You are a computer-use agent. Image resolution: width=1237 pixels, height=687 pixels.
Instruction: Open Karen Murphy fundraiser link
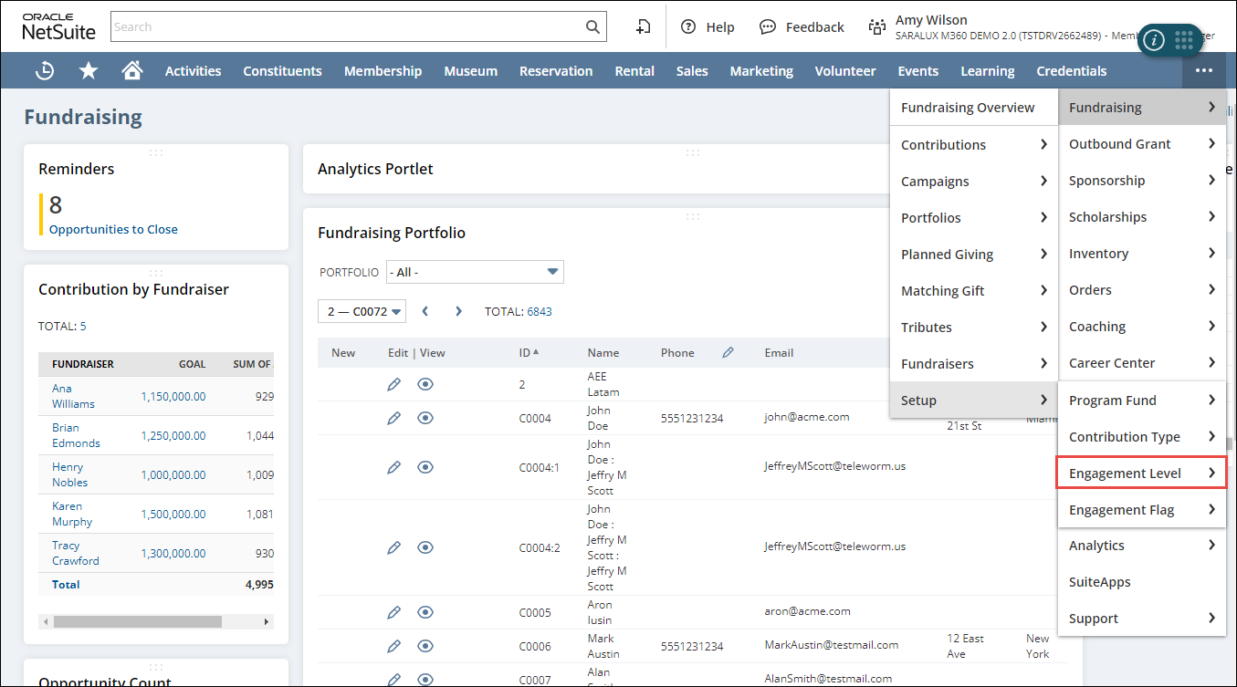click(x=72, y=514)
